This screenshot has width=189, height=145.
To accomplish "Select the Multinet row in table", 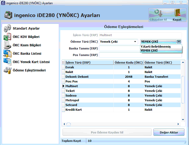I will (x=121, y=86).
